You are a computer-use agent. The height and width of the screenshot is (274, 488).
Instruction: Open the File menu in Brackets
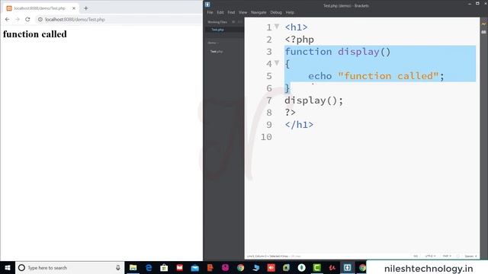coord(210,12)
